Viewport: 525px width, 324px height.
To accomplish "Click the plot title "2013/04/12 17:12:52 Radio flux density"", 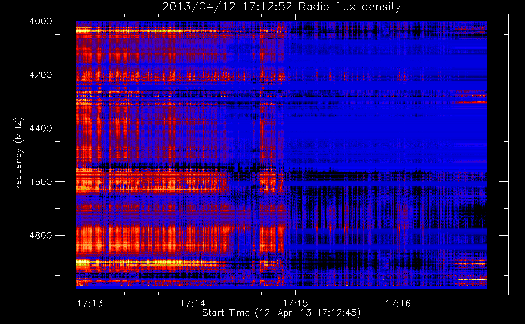I will click(x=281, y=6).
